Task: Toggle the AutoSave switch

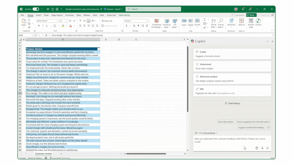Action: click(35, 9)
